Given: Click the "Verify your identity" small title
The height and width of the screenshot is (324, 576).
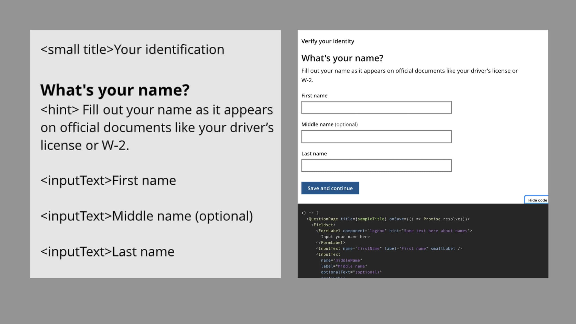Looking at the screenshot, I should tap(327, 41).
